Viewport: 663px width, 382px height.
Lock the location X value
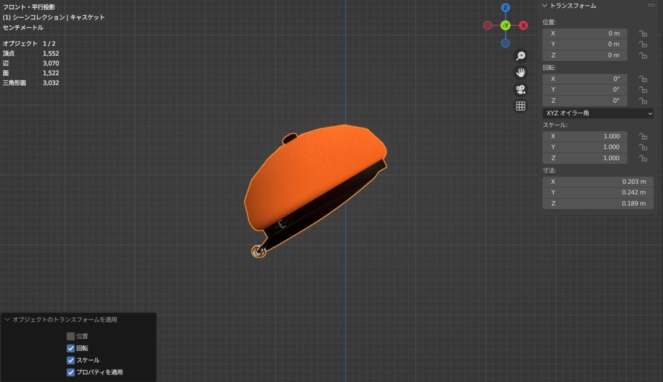coord(643,34)
